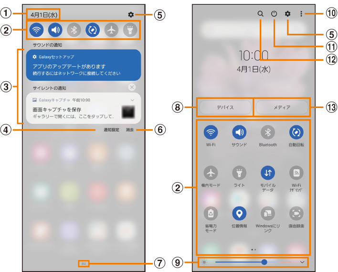
Task: Tap 通知設定 notification settings
Action: 111,130
